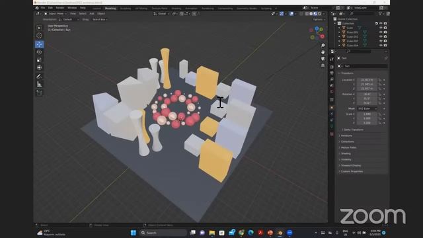Pin the Sun properties context

pyautogui.click(x=386, y=58)
